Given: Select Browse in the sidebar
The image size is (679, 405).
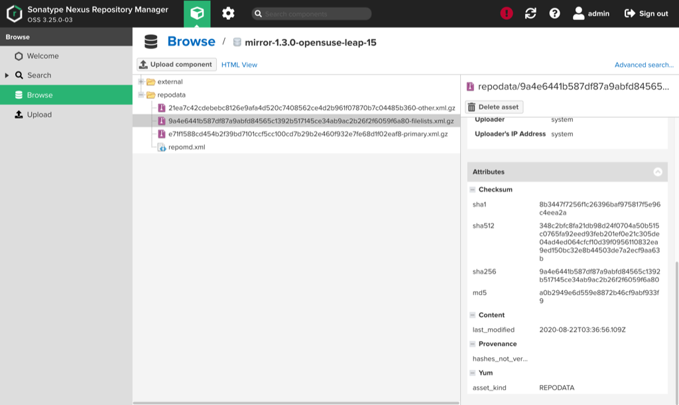Looking at the screenshot, I should click(x=66, y=95).
